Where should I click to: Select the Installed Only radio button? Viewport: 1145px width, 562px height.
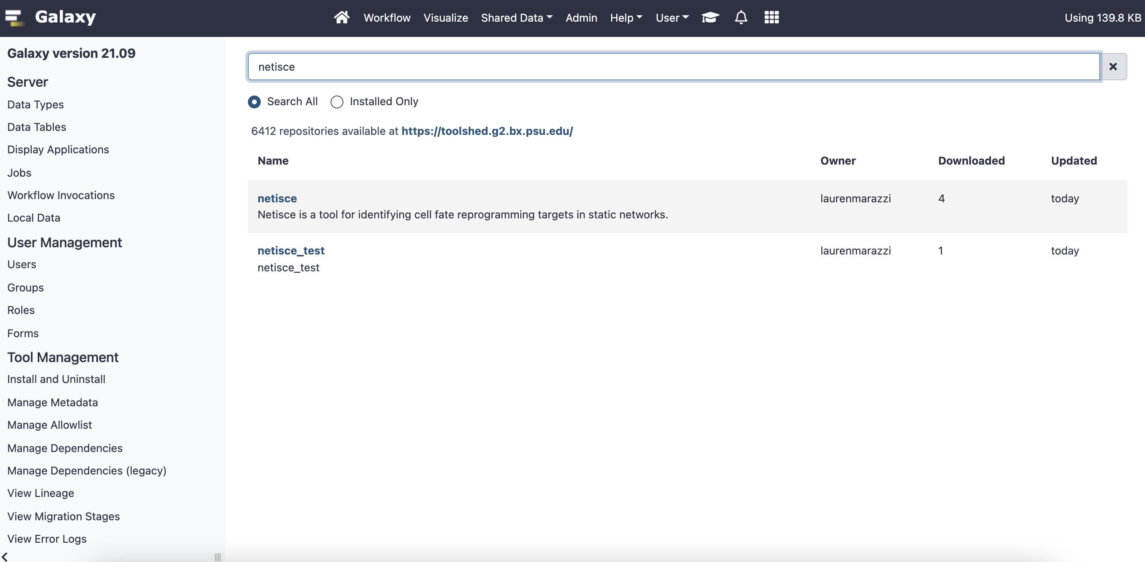coord(337,102)
